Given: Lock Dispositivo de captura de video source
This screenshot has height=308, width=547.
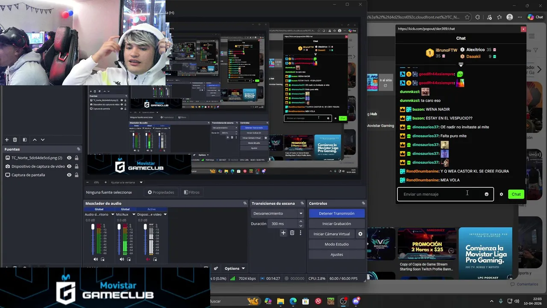Looking at the screenshot, I should tap(76, 166).
